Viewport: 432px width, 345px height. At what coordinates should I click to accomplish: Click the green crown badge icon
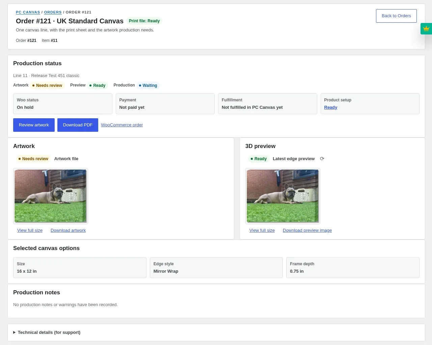click(x=426, y=29)
